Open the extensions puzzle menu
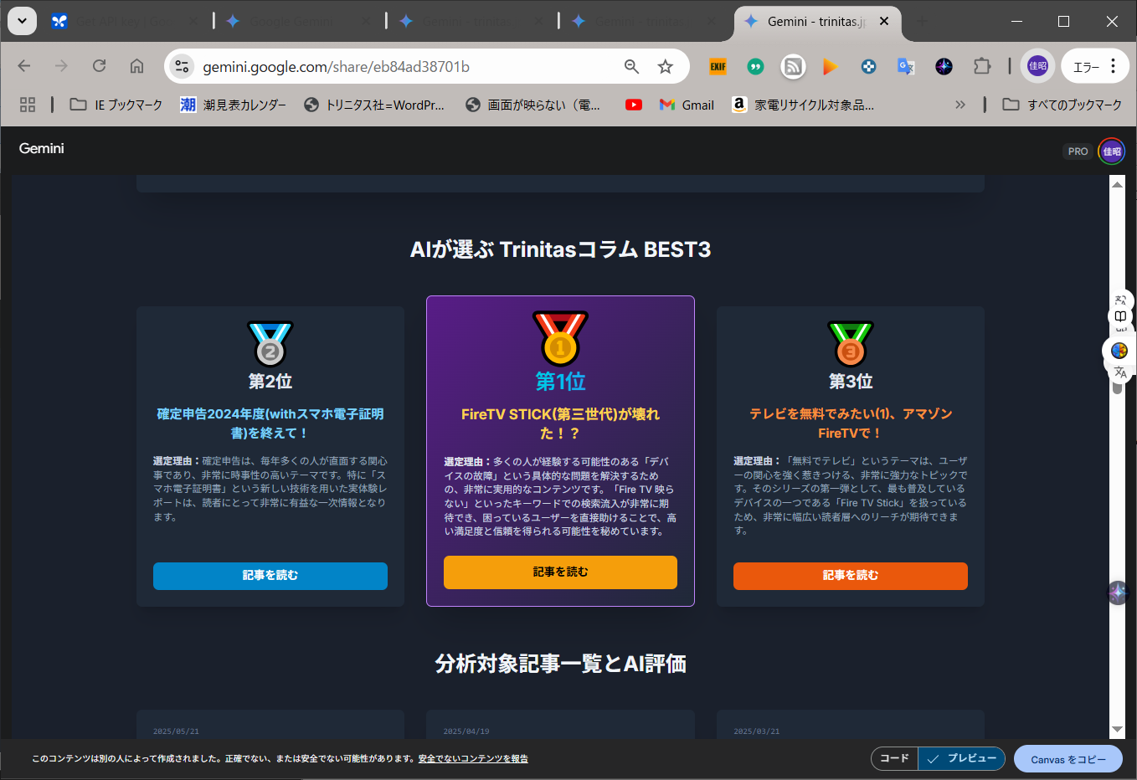Screen dimensions: 1137x780 [x=981, y=66]
